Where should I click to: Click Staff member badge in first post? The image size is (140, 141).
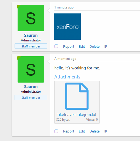point(31,46)
